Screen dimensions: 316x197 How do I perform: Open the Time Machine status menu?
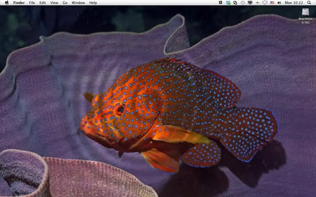point(243,3)
